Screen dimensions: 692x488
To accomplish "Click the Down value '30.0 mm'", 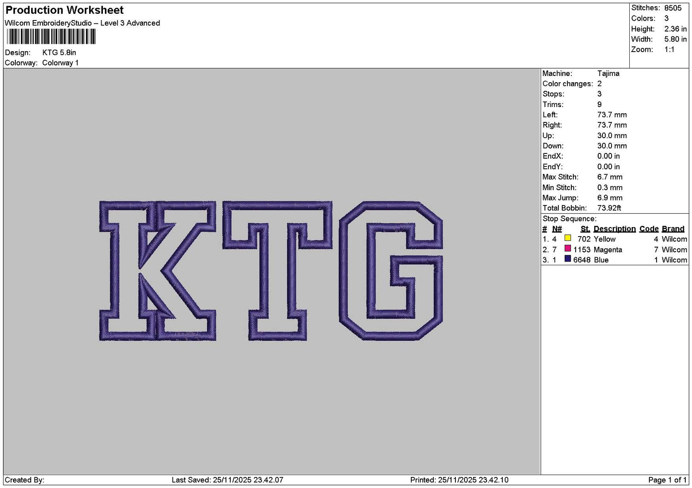I will [612, 146].
